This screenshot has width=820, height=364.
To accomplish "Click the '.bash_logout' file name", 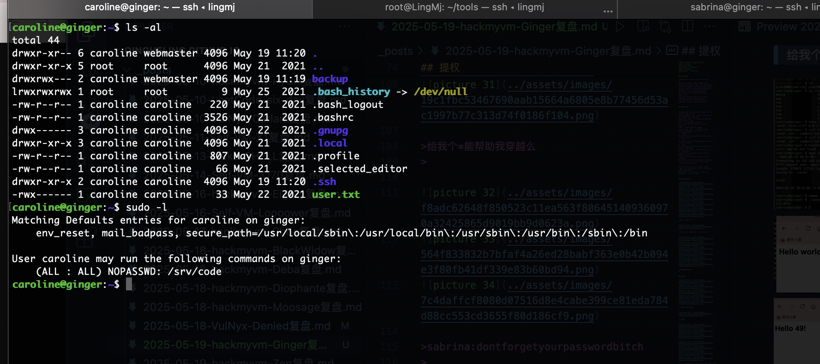I will click(x=348, y=104).
